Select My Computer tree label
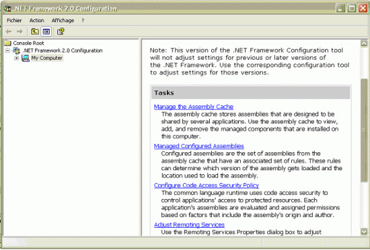Screen dimensions: 370x250 click(46, 58)
